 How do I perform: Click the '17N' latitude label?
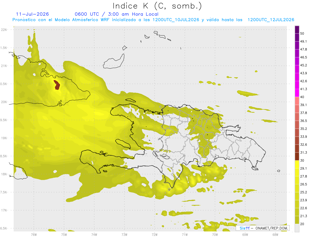(x=4, y=211)
